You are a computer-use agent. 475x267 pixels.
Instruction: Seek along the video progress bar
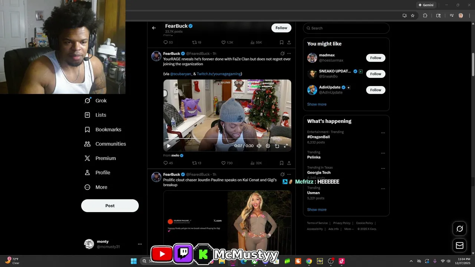tap(227, 139)
